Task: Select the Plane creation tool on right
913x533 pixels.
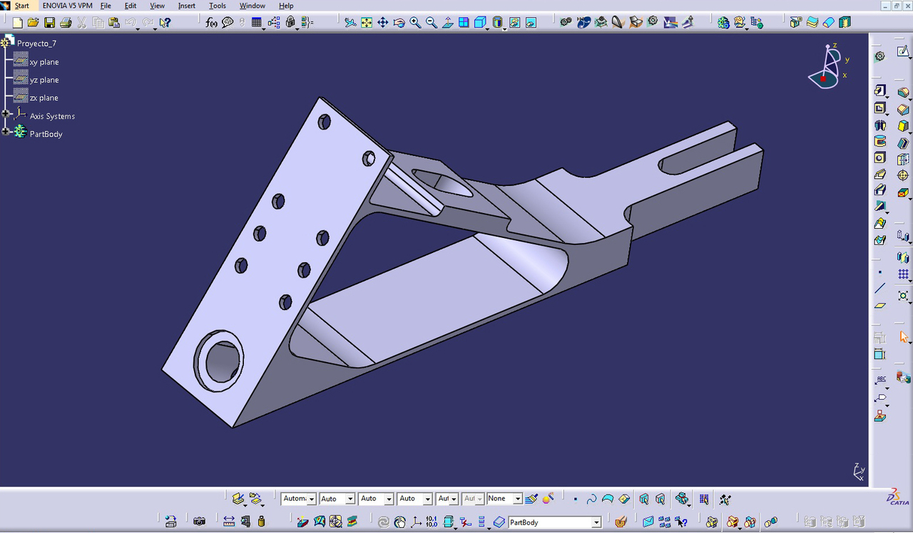Action: coord(880,305)
